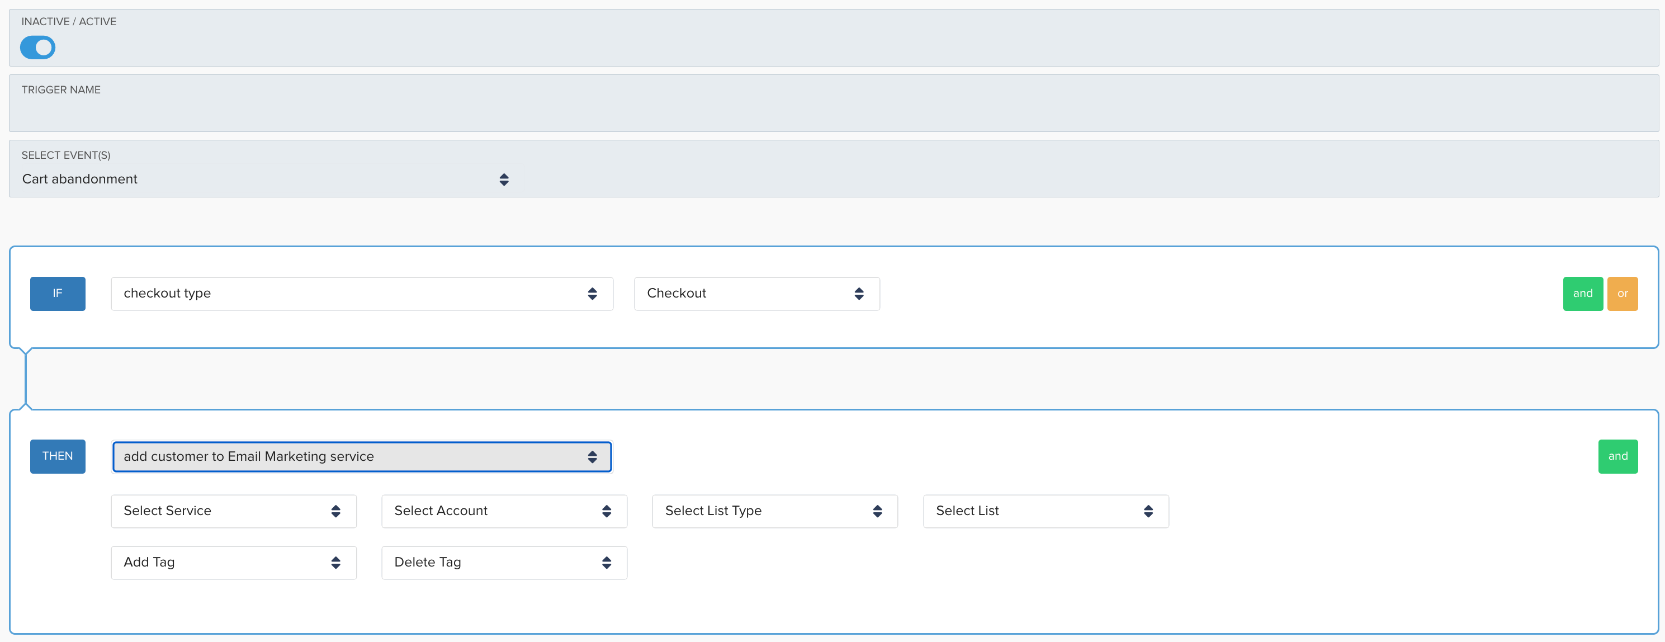Add an 'or' condition to IF block
This screenshot has width=1665, height=642.
1622,294
